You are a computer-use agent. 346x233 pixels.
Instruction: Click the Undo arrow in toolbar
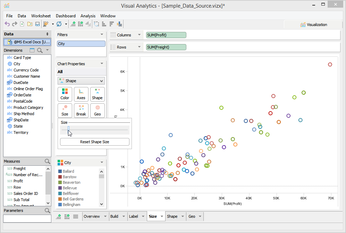[x=7, y=24]
